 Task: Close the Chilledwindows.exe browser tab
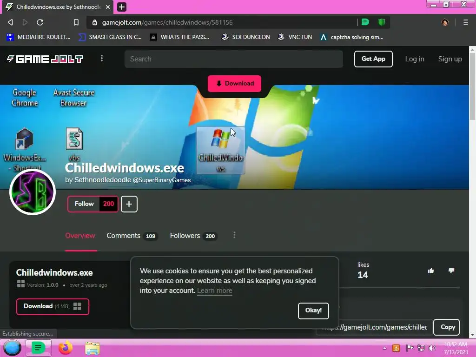(108, 7)
